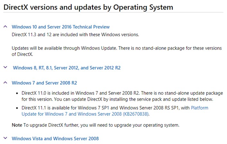The height and width of the screenshot is (144, 227).
Task: Open Windows 10 and Server 2016 Technical Preview heading
Action: 60,27
